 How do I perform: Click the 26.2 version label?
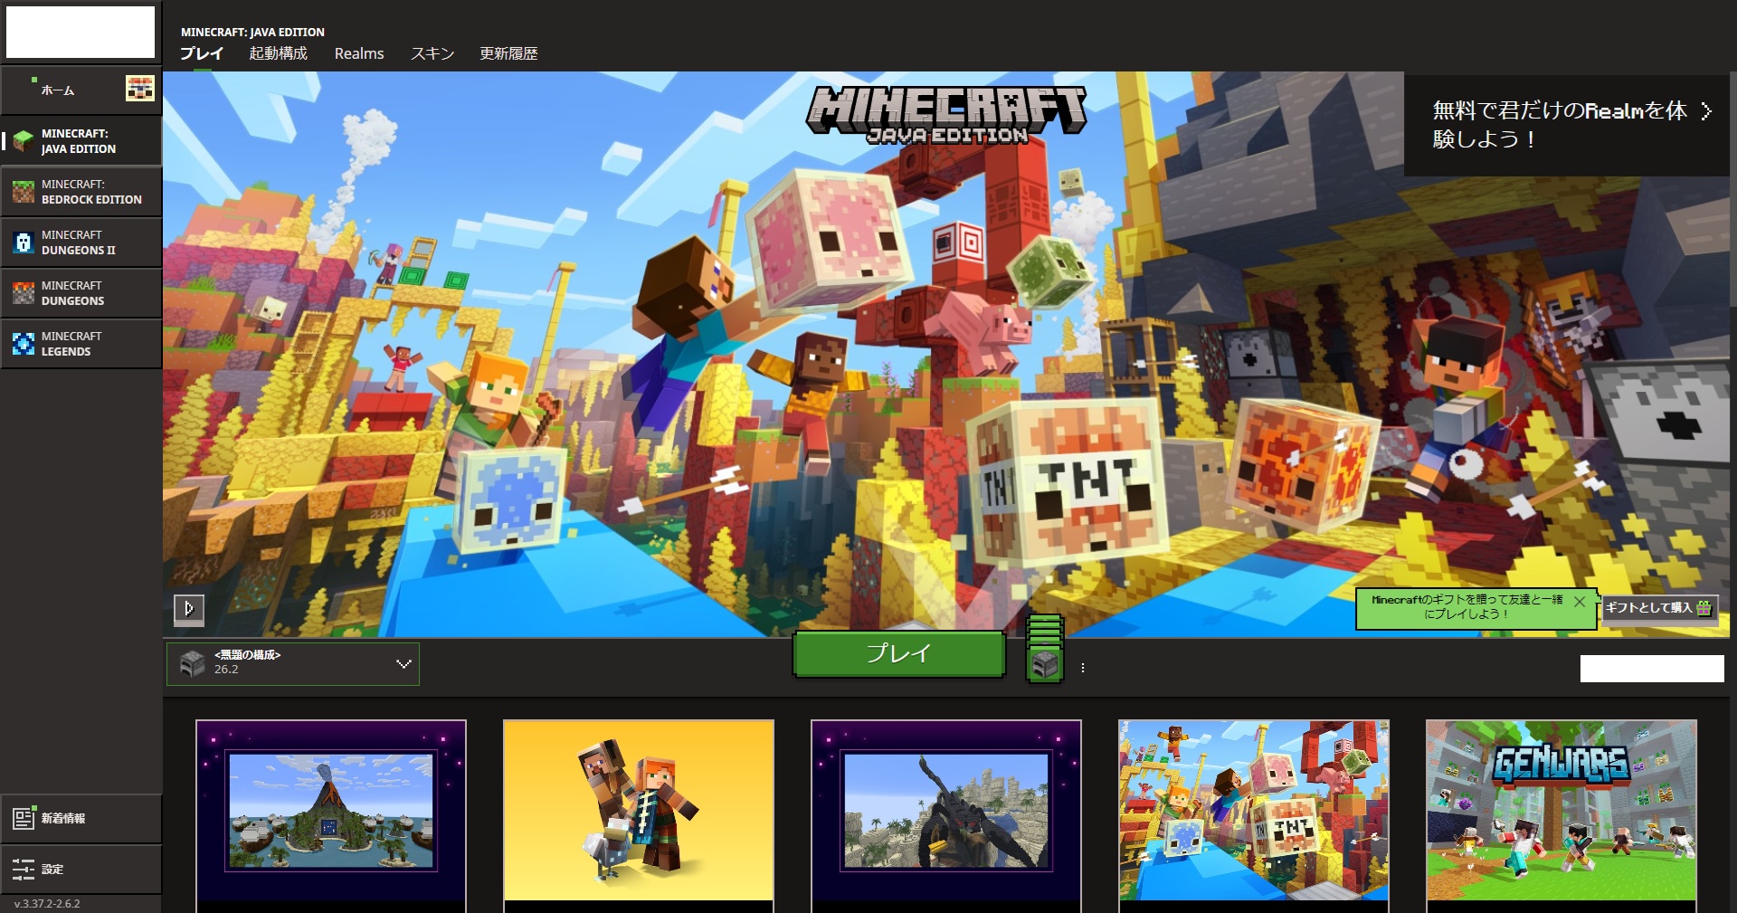pyautogui.click(x=226, y=670)
